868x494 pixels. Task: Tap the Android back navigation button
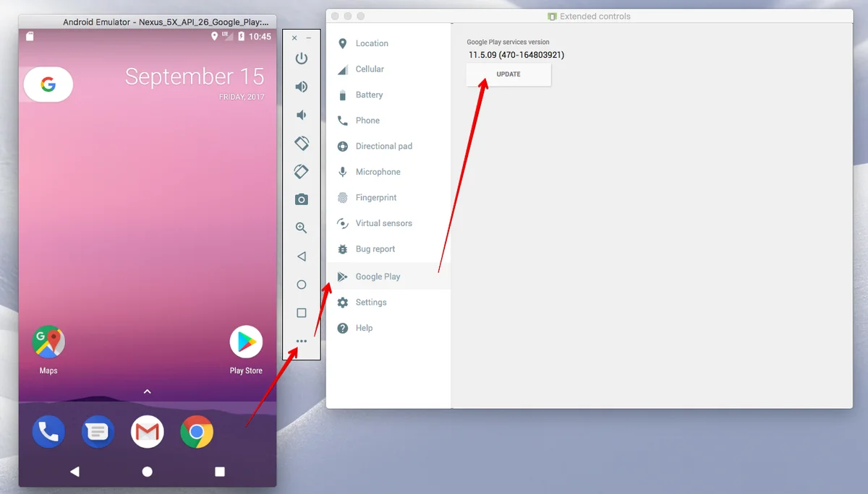coord(75,472)
